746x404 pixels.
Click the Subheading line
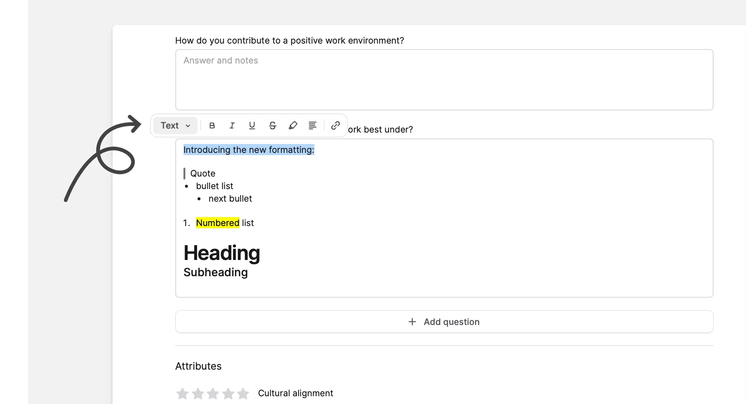tap(216, 273)
